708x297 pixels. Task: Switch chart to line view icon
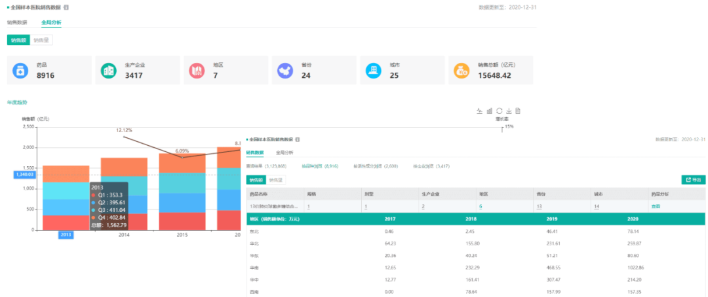click(x=479, y=111)
